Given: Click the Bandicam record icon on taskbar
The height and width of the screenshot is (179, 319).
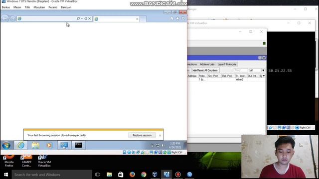Looking at the screenshot, I should pos(178,175).
